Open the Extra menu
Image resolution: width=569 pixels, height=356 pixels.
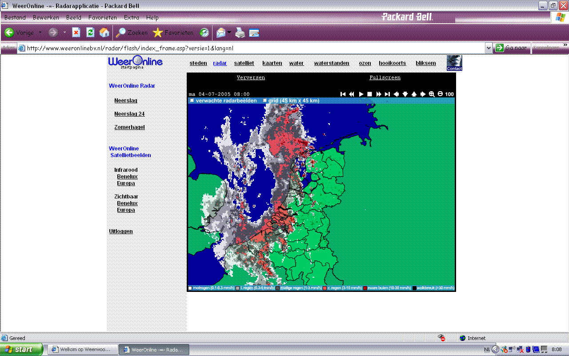[x=132, y=18]
